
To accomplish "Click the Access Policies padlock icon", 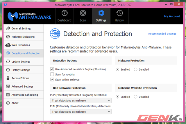I will [8, 78].
